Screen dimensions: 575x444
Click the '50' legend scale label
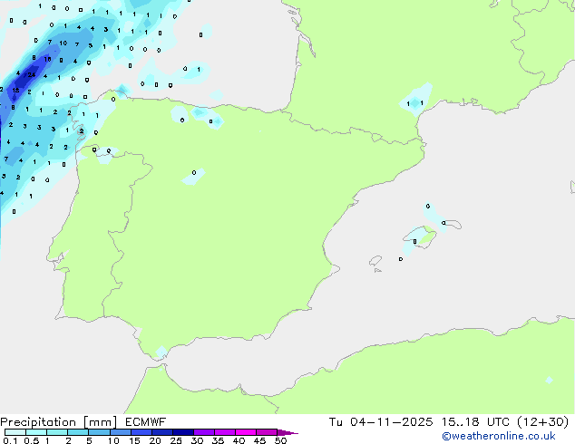click(x=280, y=440)
